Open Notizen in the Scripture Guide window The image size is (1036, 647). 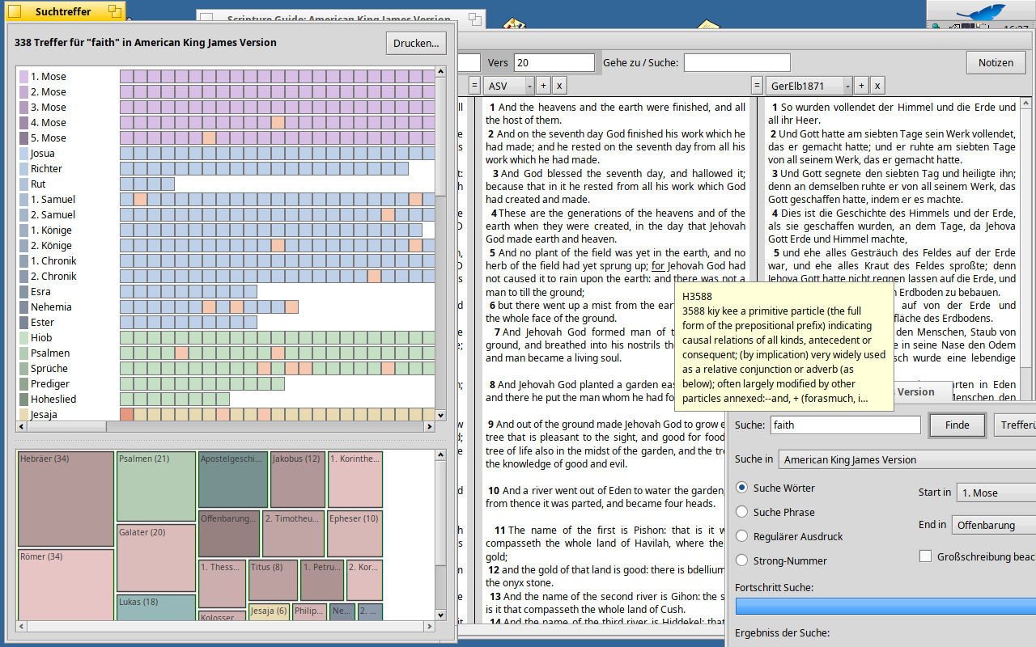point(996,62)
